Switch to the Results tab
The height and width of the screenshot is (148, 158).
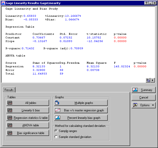pyautogui.click(x=9, y=90)
